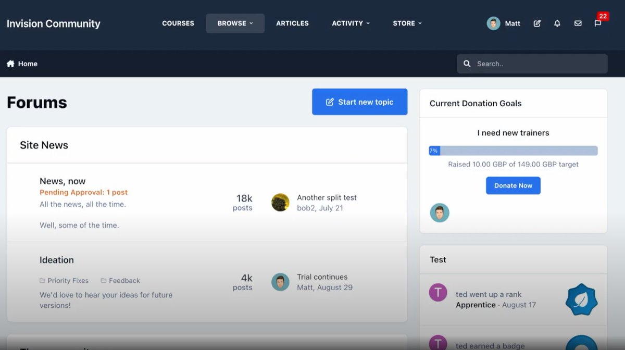Open the Site News category heading
Image resolution: width=625 pixels, height=350 pixels.
click(44, 145)
